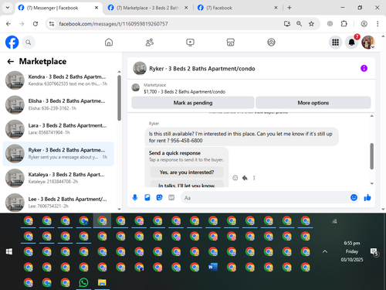Open the Friends icon in top navigation
The width and height of the screenshot is (386, 290).
pyautogui.click(x=150, y=43)
